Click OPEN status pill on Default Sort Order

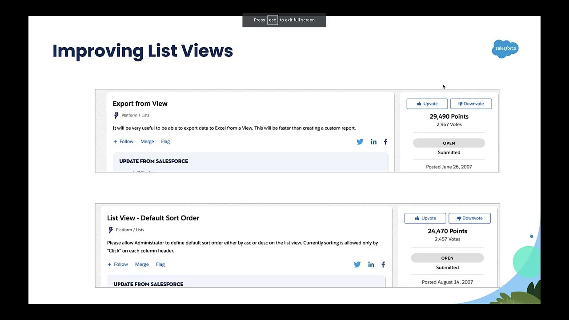pos(447,258)
